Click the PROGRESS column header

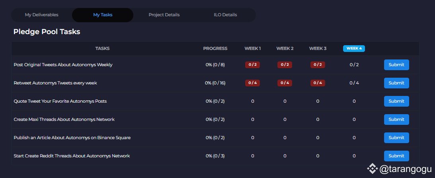click(x=215, y=48)
